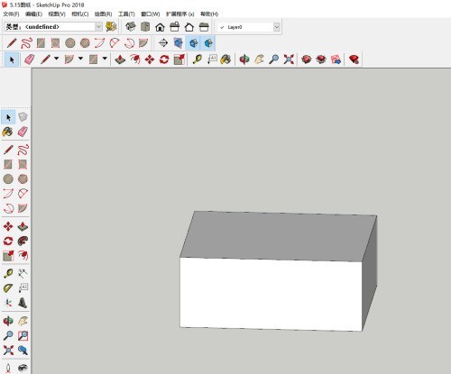
Task: Click the white front face of the box
Action: coord(271,295)
